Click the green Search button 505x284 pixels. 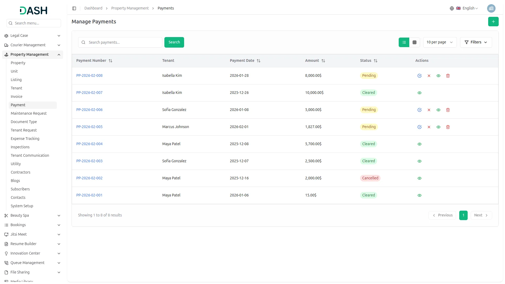(x=174, y=42)
